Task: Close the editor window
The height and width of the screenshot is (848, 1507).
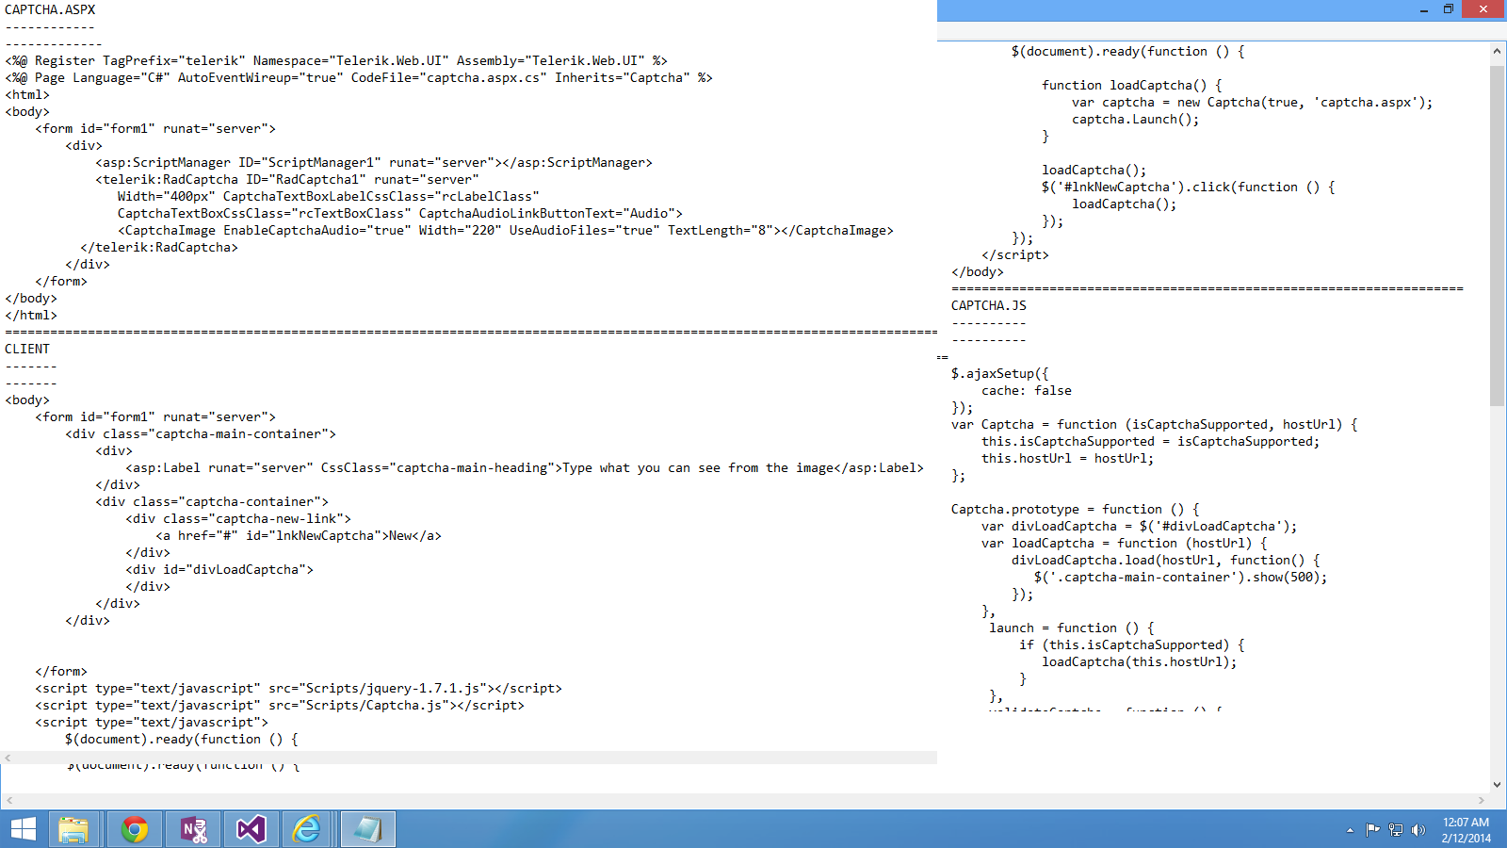Action: click(1483, 9)
